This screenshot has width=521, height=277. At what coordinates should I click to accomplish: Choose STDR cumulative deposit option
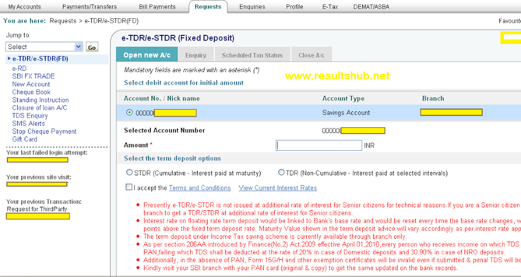(x=129, y=172)
